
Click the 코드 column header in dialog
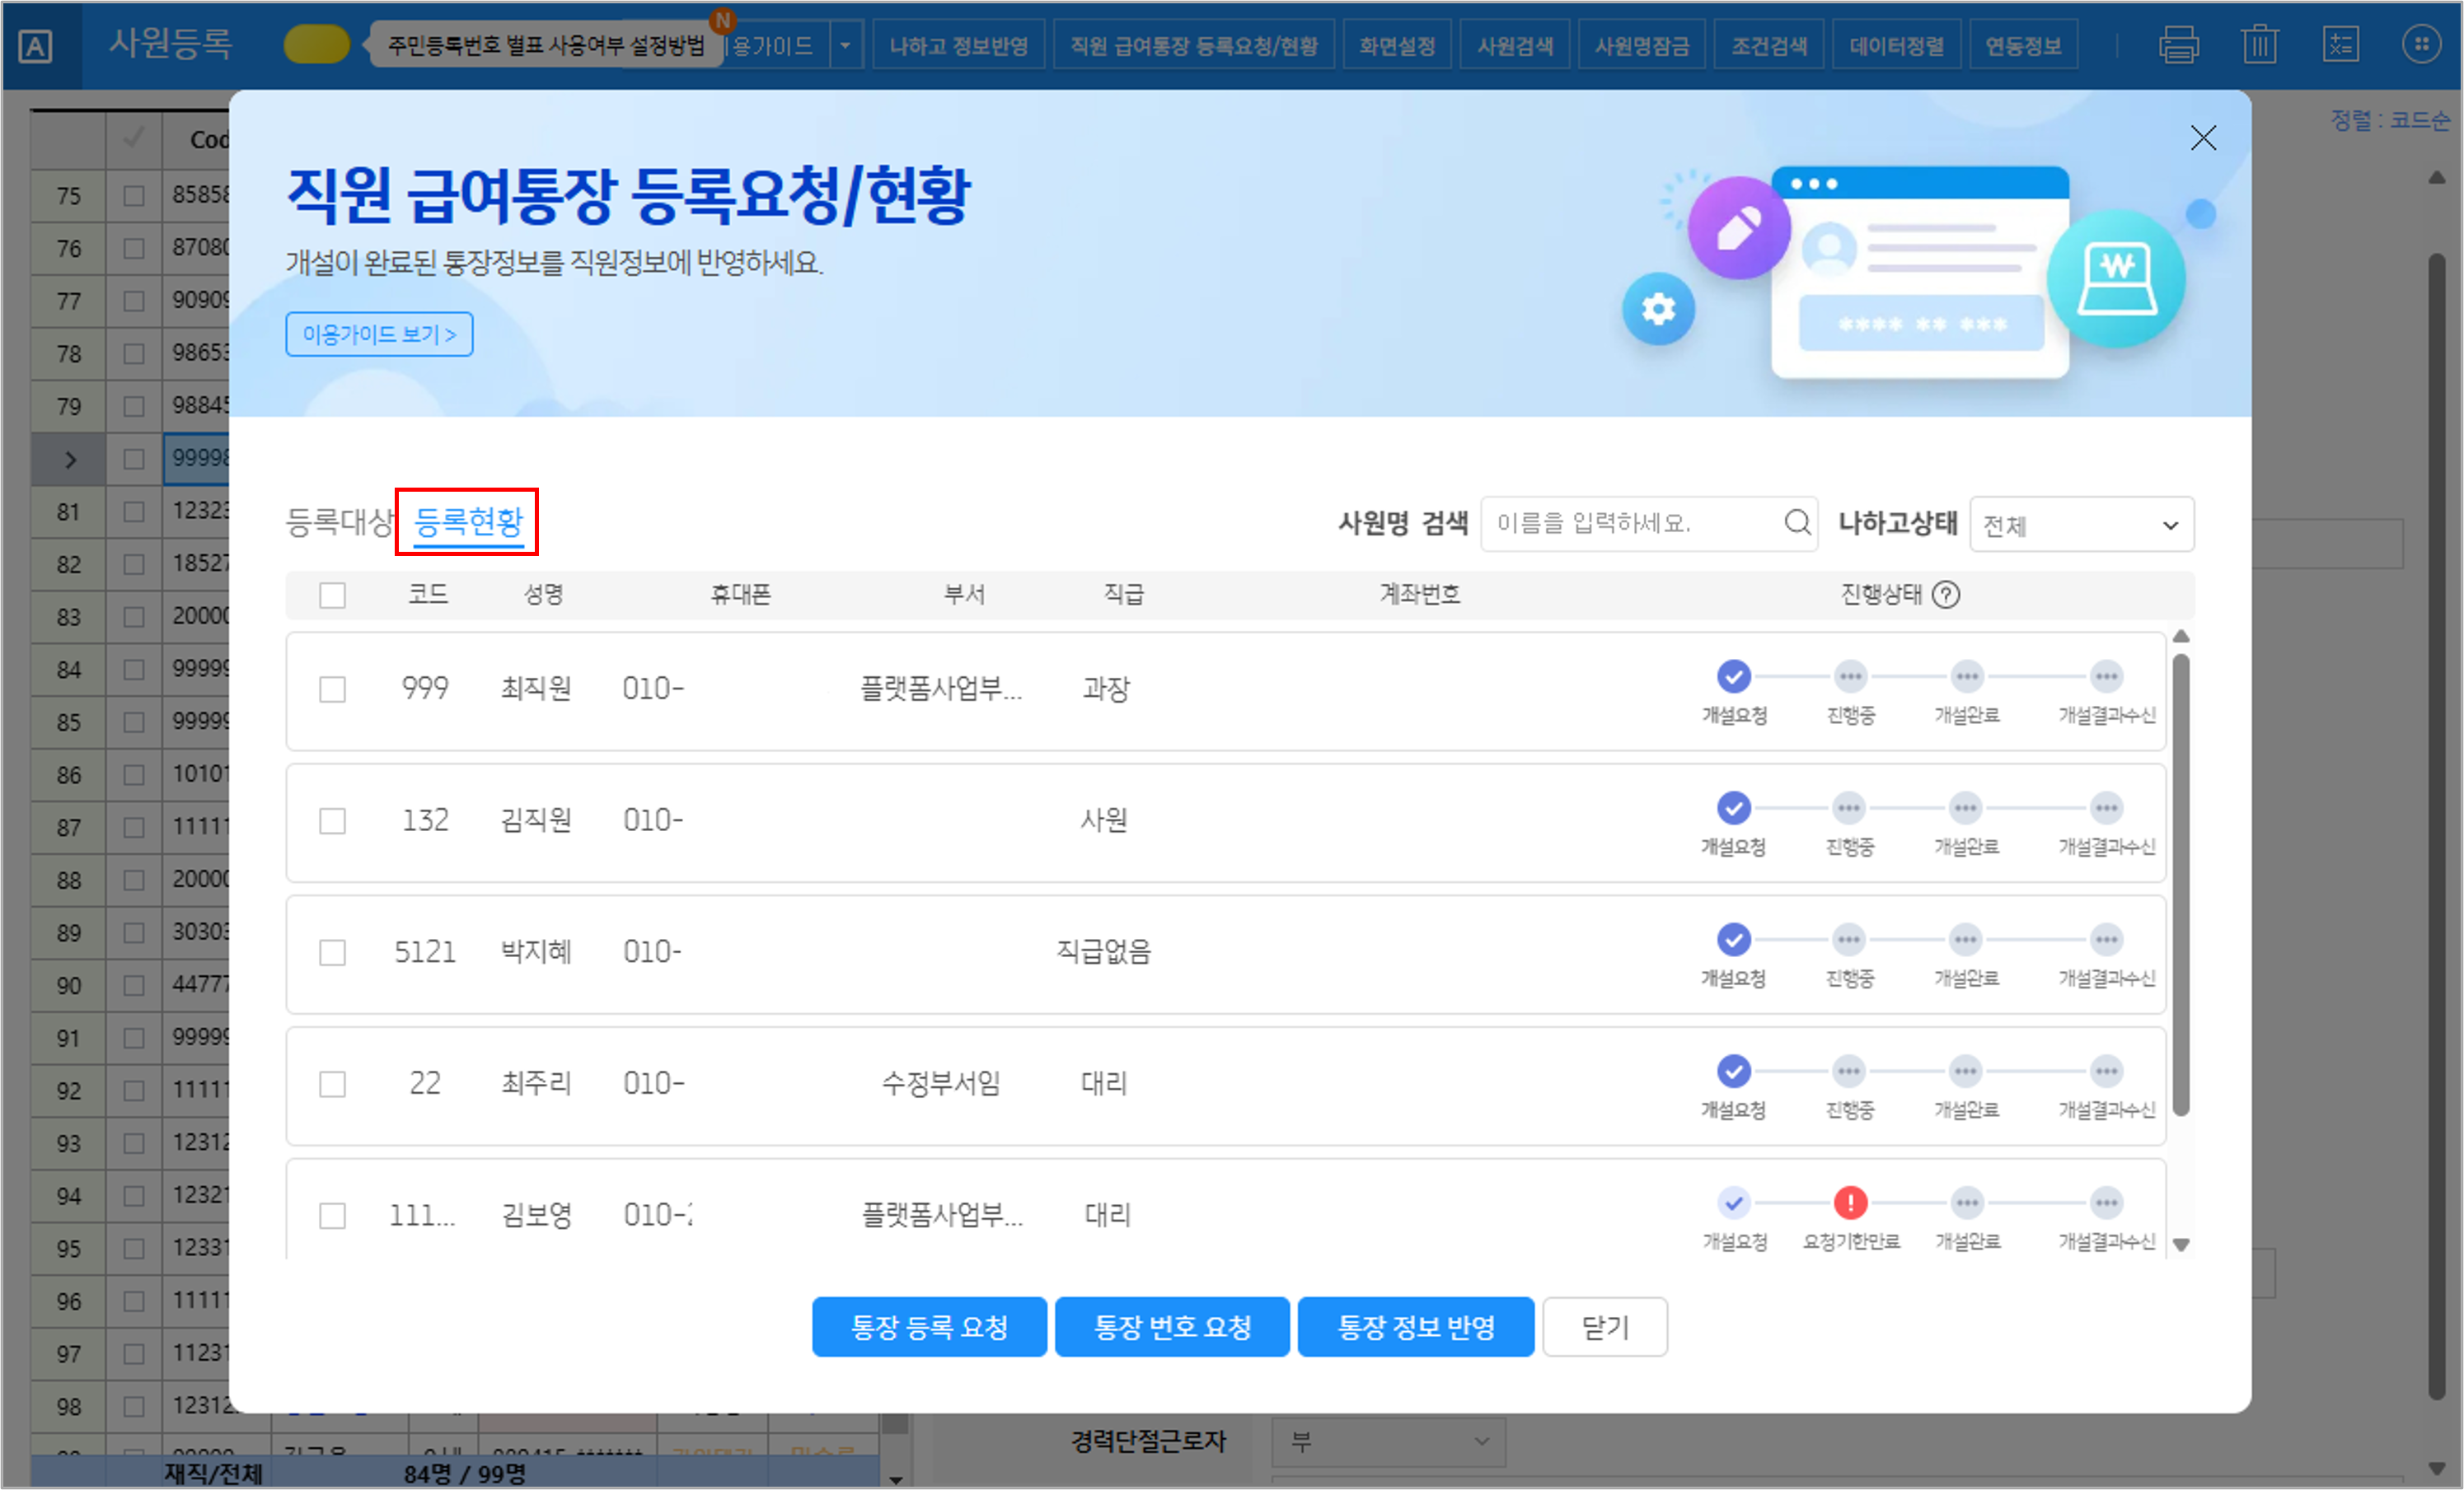point(428,595)
